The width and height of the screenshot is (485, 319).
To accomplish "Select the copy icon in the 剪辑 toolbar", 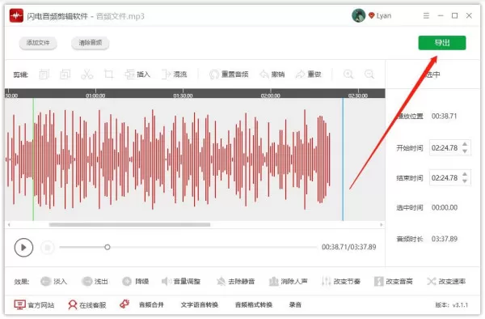I will click(44, 74).
